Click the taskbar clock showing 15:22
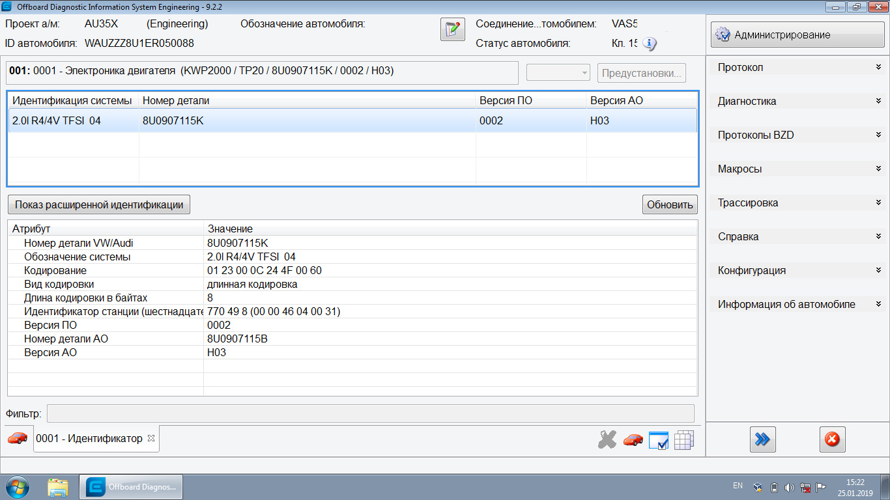The image size is (890, 500). [855, 488]
